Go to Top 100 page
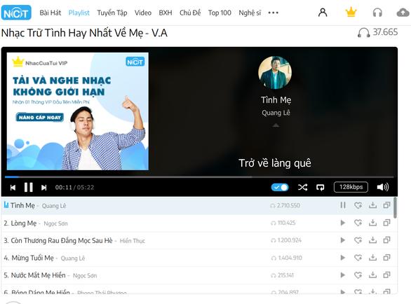411x304 pixels. tap(220, 13)
